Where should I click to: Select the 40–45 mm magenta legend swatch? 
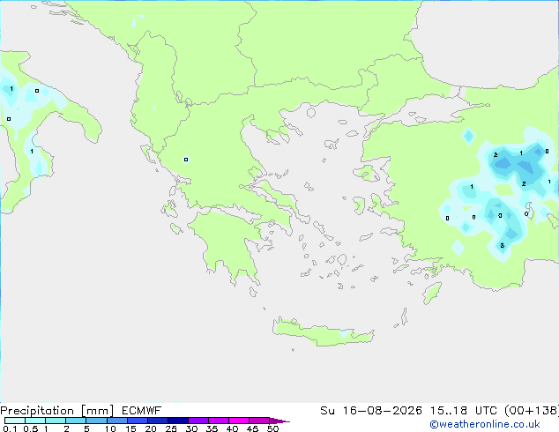click(239, 421)
